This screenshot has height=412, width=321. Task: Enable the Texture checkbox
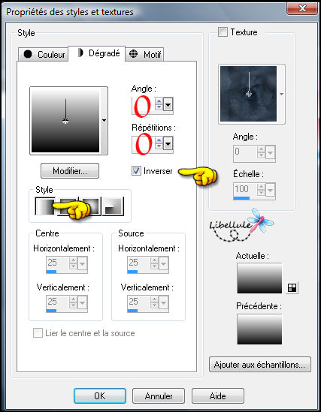223,32
